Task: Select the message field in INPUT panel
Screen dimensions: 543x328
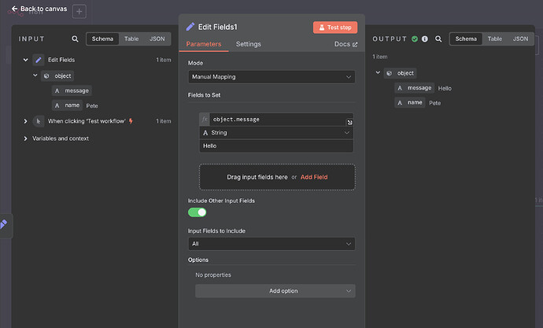Action: pos(72,90)
